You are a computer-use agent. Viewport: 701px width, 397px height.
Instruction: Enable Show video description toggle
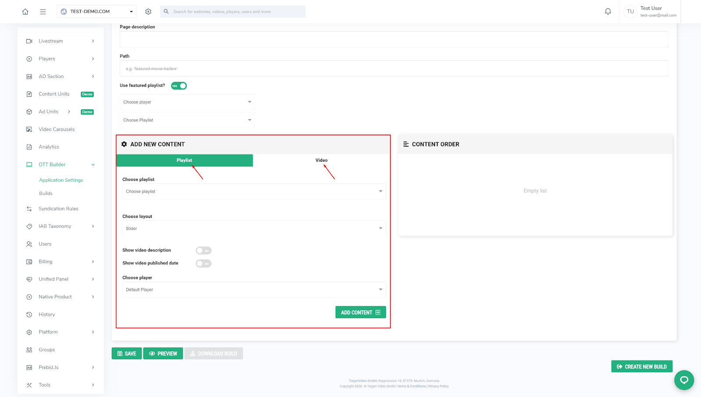[203, 251]
